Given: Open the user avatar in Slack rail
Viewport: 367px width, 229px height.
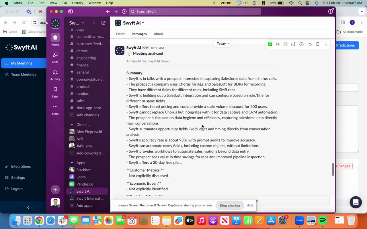Looking at the screenshot, I should click(x=55, y=203).
